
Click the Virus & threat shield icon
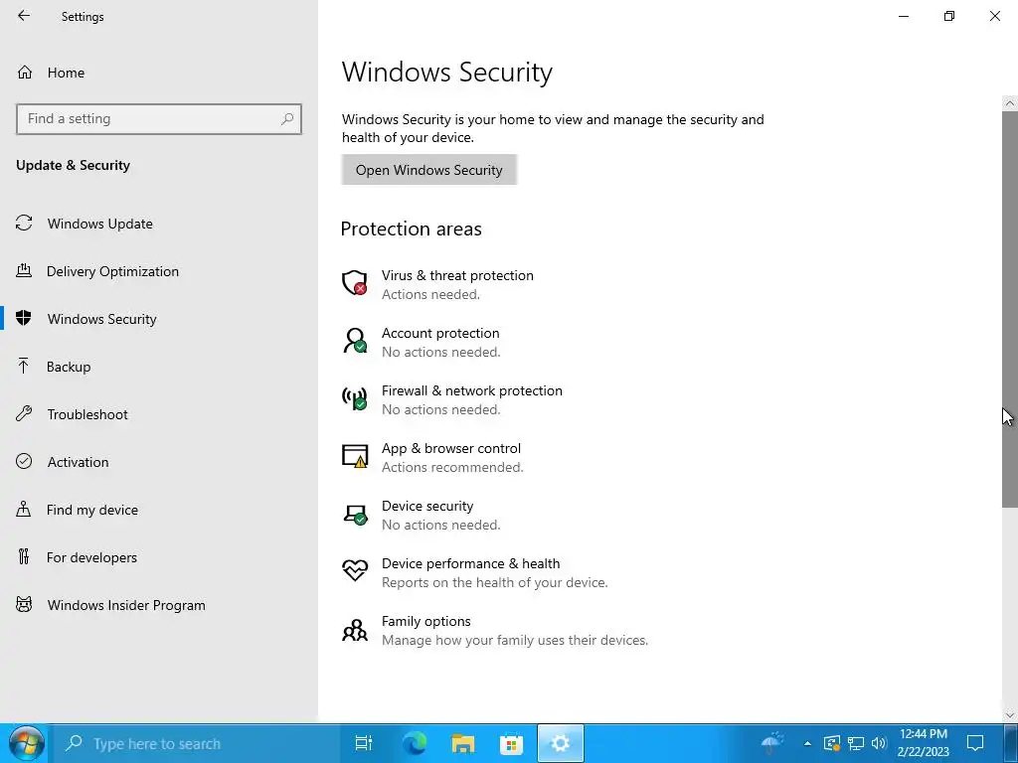pyautogui.click(x=355, y=283)
